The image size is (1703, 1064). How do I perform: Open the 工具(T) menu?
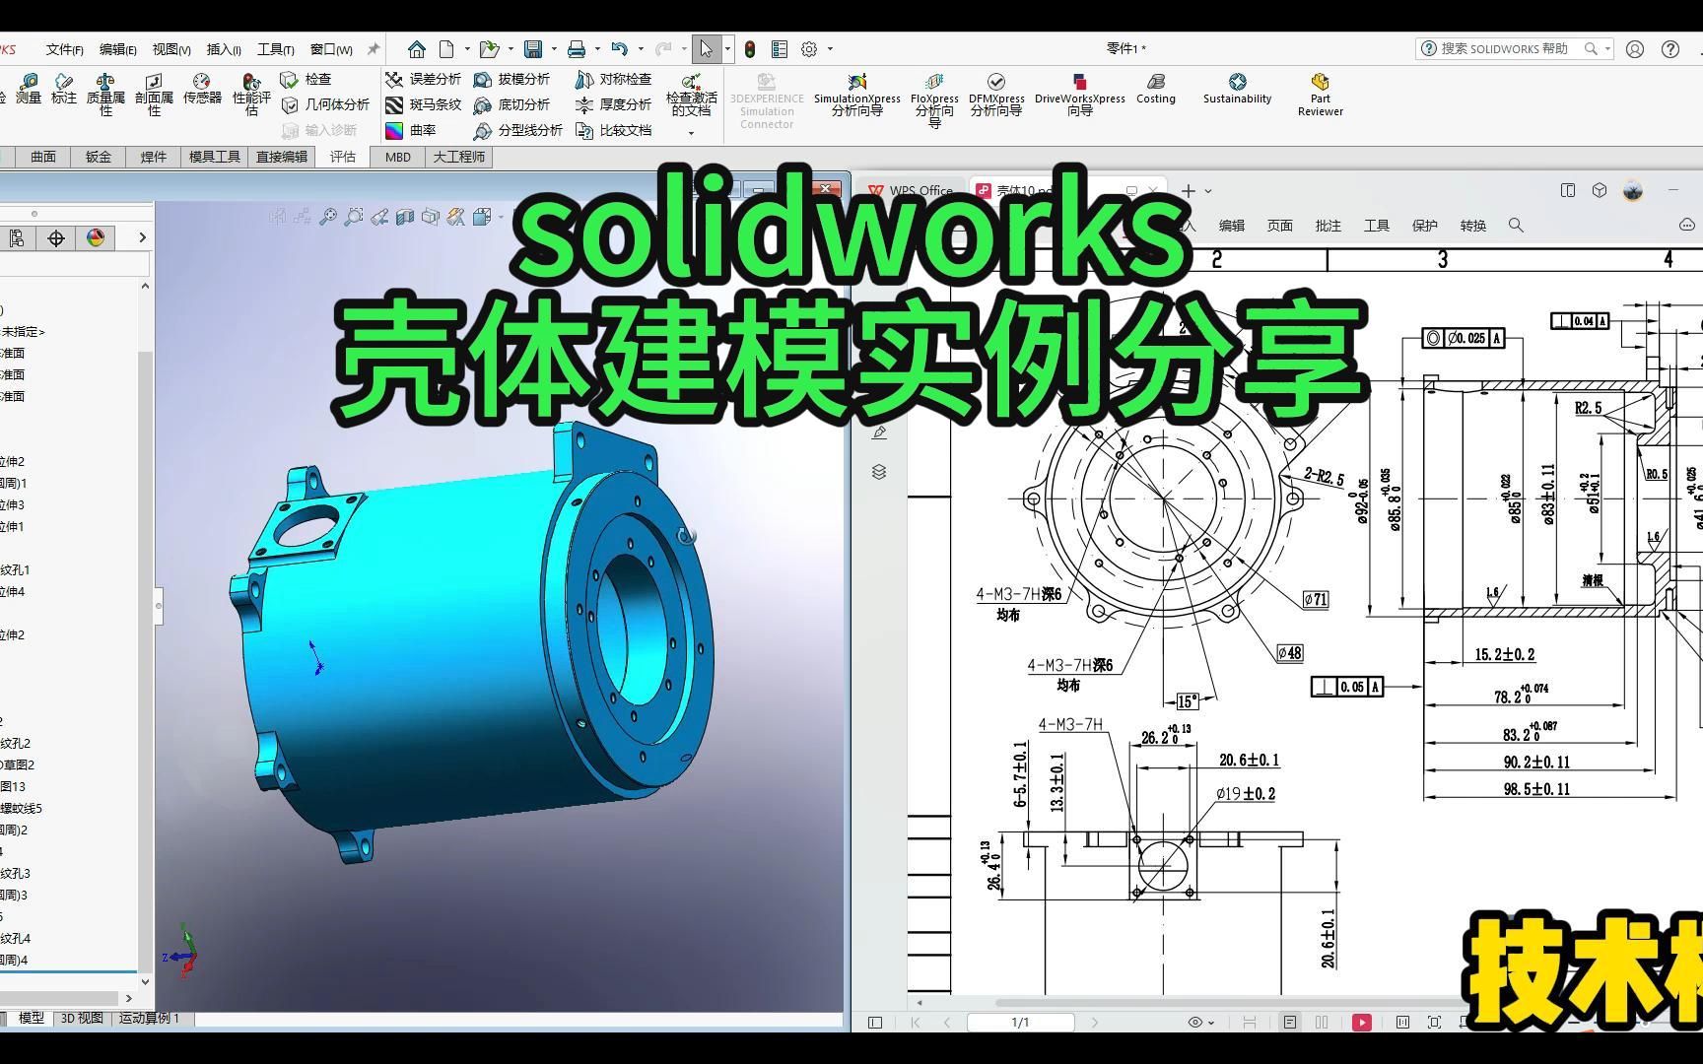(275, 49)
